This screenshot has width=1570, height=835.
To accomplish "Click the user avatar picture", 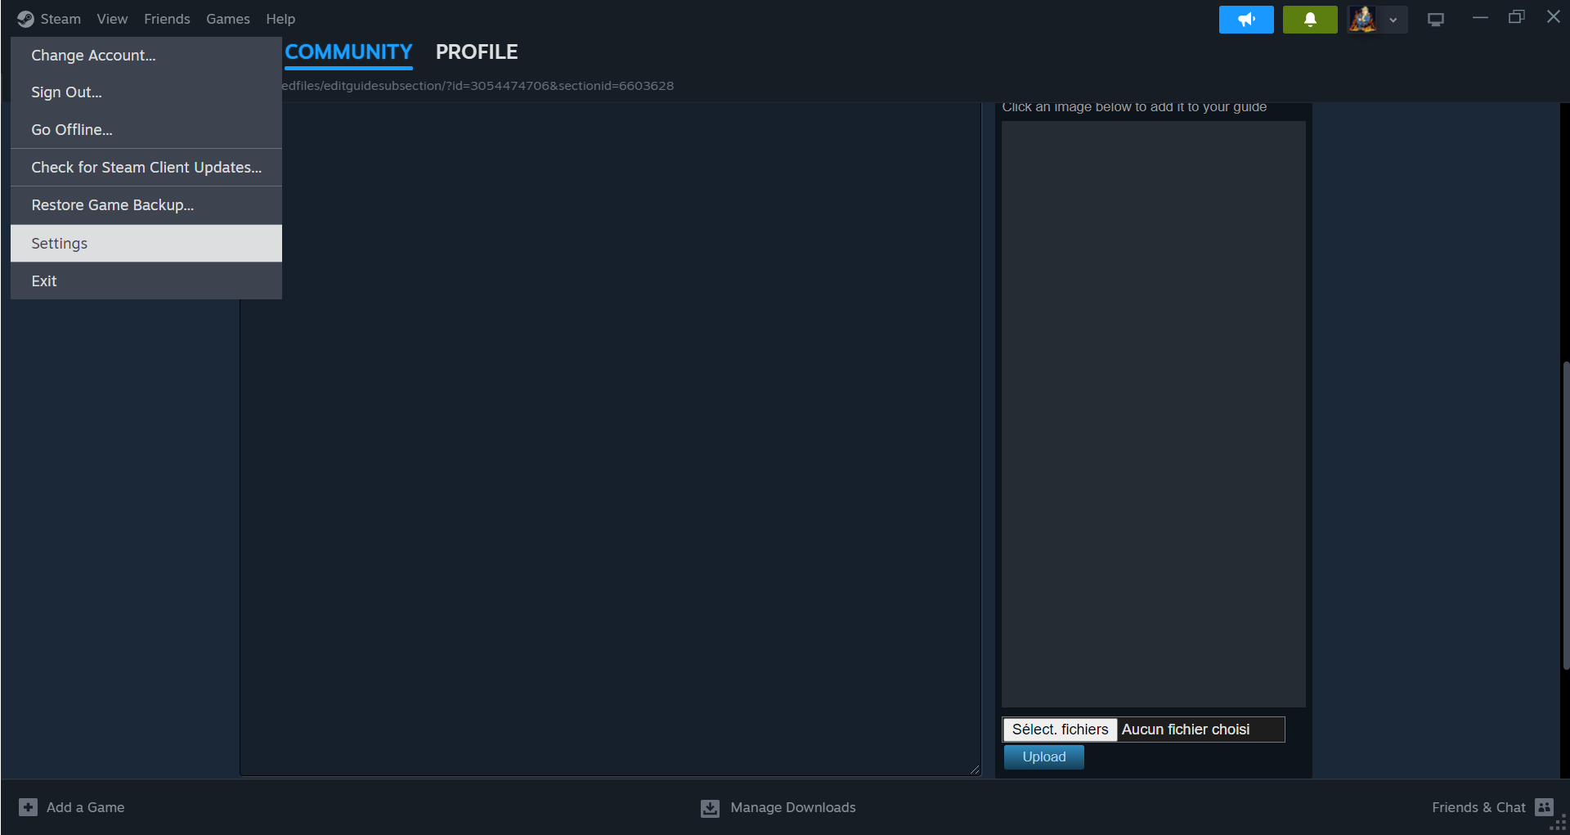I will (x=1362, y=20).
